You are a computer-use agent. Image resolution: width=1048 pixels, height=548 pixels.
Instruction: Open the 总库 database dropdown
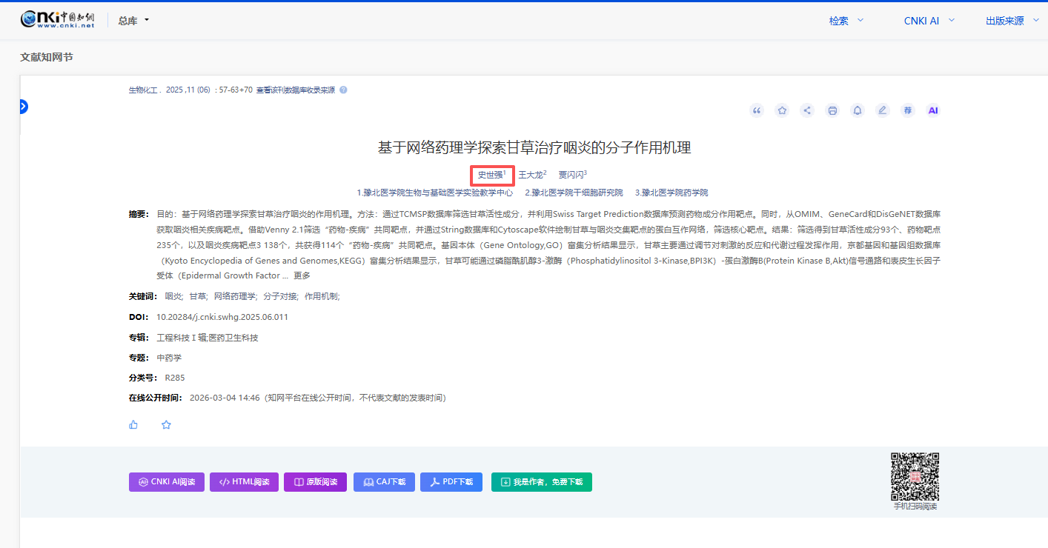[x=133, y=21]
